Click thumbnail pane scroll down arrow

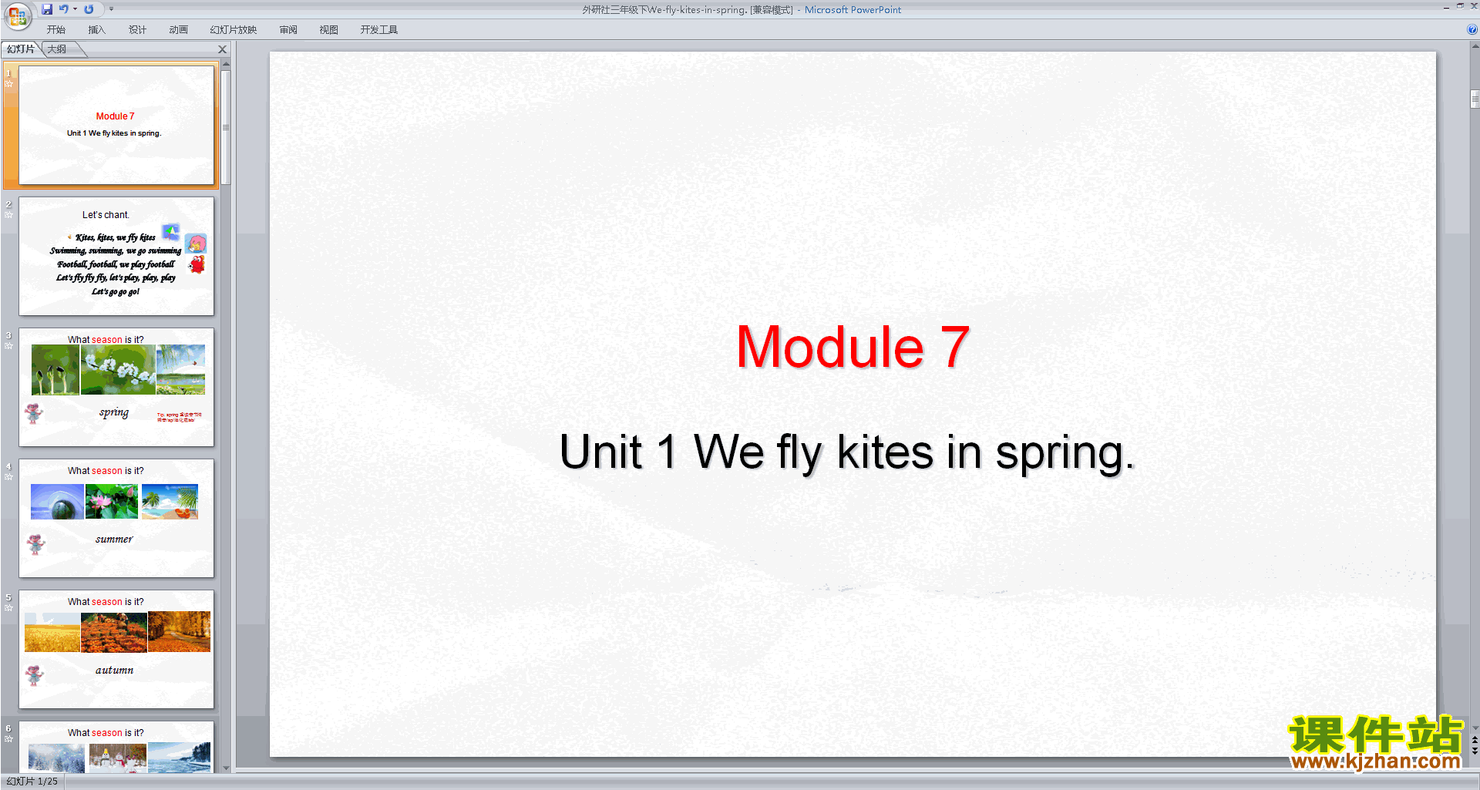(x=226, y=768)
